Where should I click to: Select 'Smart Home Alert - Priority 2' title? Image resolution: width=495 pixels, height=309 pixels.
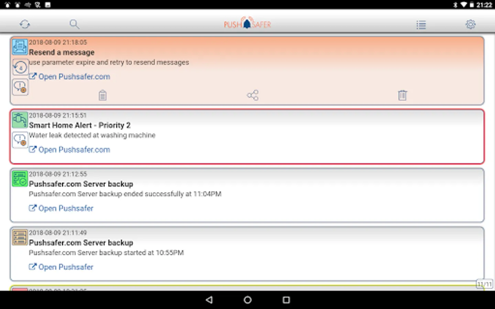[x=80, y=125]
